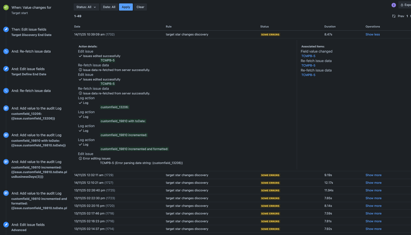This screenshot has height=235, width=411.
Task: Click the Apply button
Action: pyautogui.click(x=126, y=7)
